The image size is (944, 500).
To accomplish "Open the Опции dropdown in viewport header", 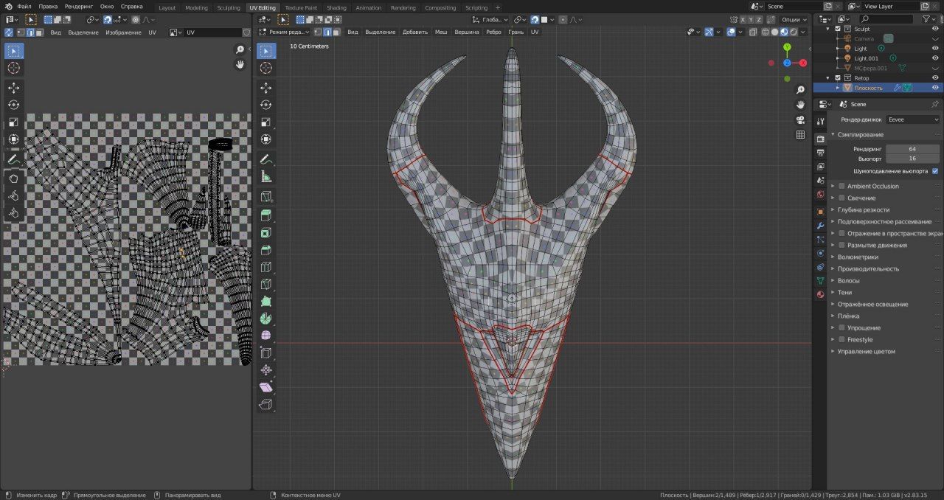I will coord(793,19).
